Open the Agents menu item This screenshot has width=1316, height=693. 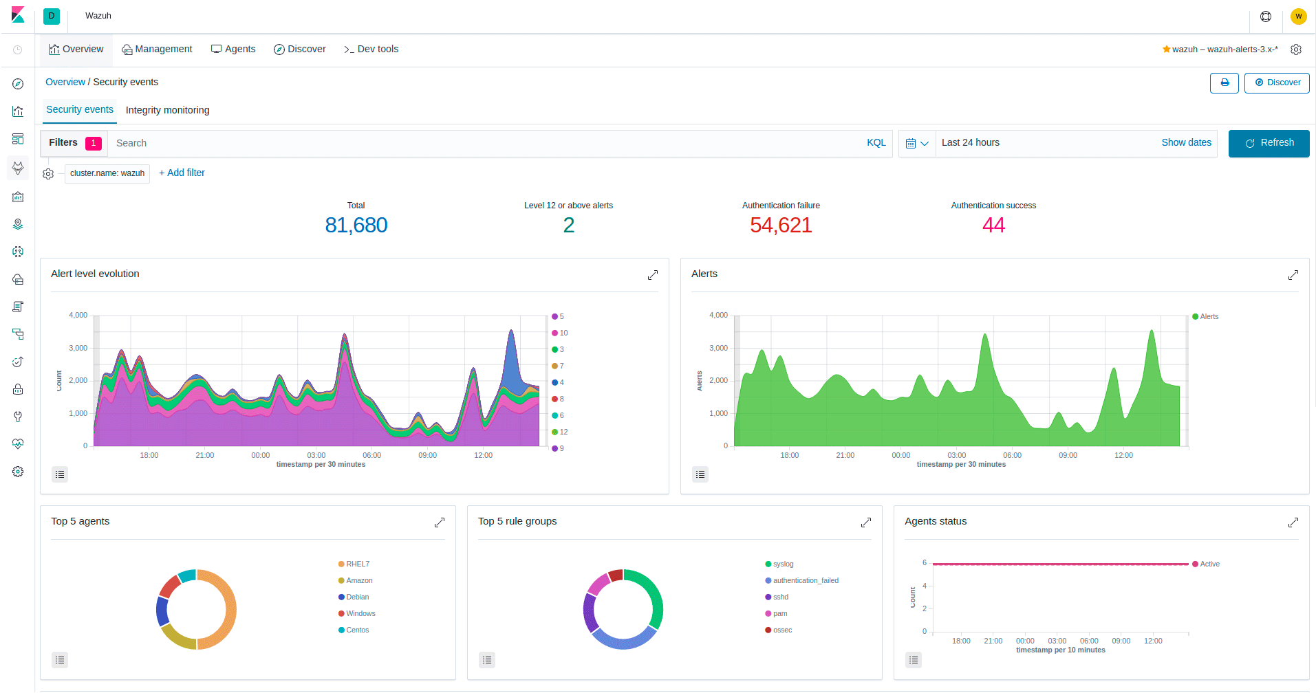tap(233, 49)
